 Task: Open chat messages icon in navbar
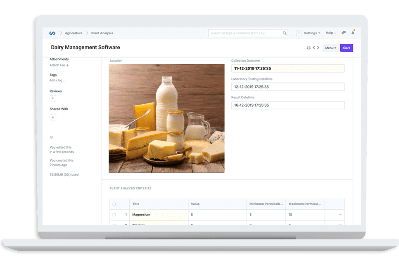coord(343,33)
